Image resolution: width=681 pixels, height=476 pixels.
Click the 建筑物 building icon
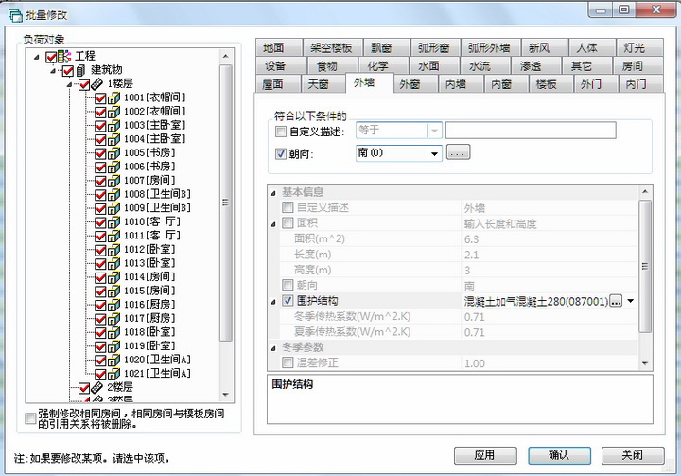(x=80, y=70)
